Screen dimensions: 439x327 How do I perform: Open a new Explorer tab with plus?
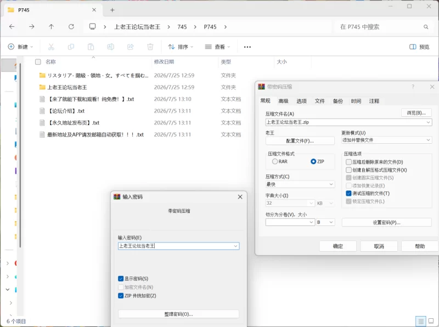112,10
